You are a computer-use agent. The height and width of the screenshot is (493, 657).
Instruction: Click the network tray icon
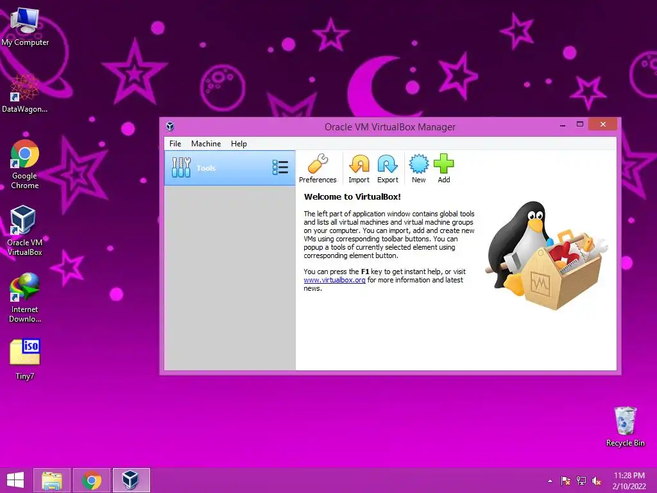pos(581,481)
